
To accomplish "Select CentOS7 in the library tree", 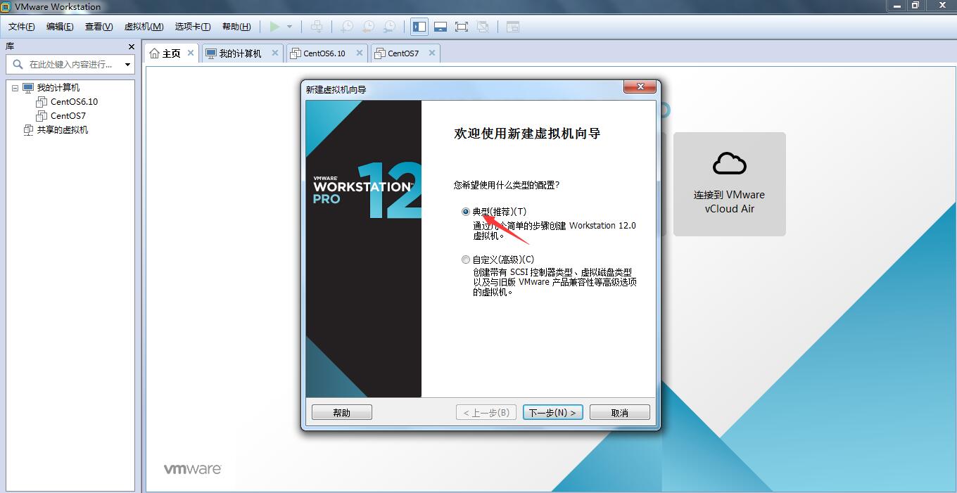I will pyautogui.click(x=68, y=116).
